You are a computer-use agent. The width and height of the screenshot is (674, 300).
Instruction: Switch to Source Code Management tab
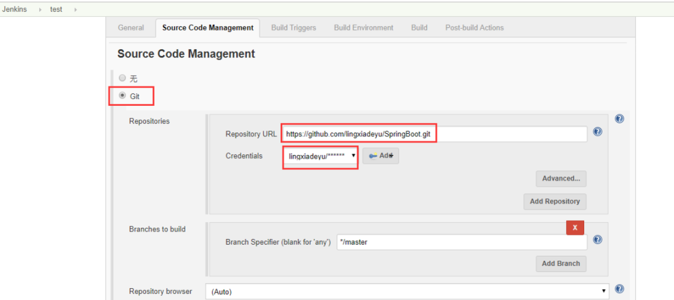208,28
